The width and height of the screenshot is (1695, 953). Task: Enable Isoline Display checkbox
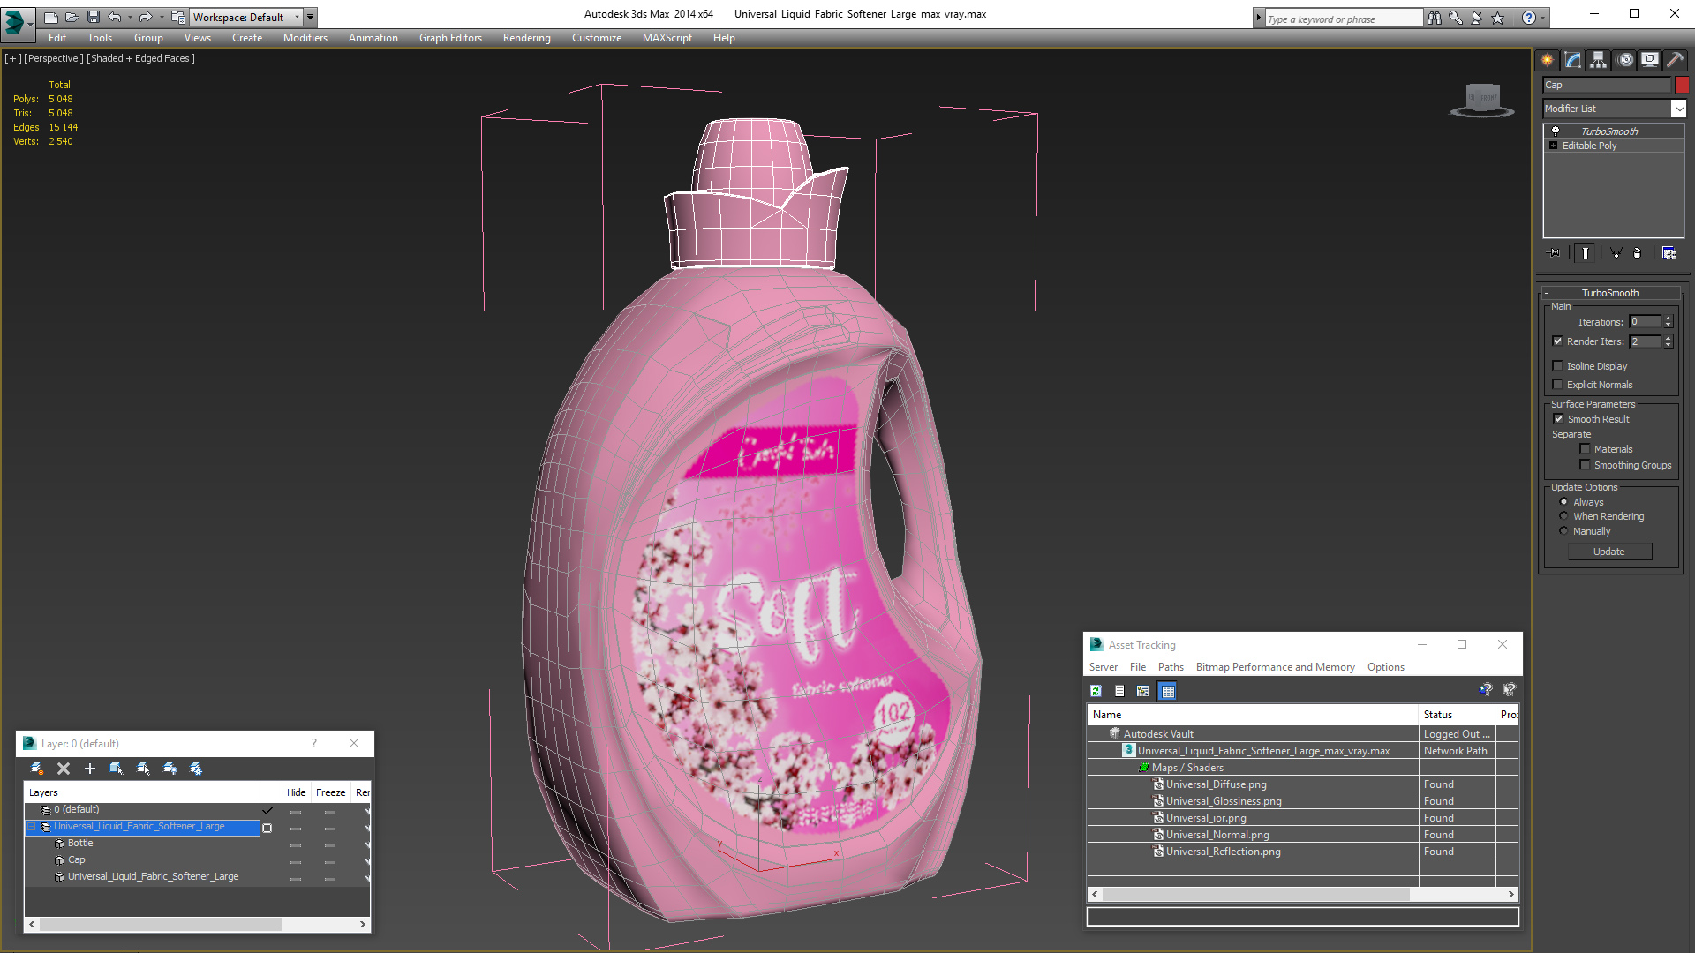click(x=1557, y=366)
